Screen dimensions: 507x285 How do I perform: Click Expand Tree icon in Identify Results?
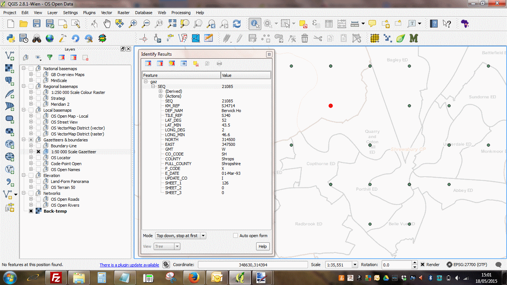pos(148,63)
